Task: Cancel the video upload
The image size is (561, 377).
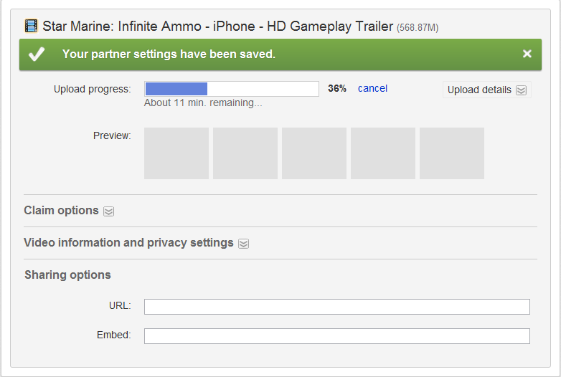Action: pos(372,88)
